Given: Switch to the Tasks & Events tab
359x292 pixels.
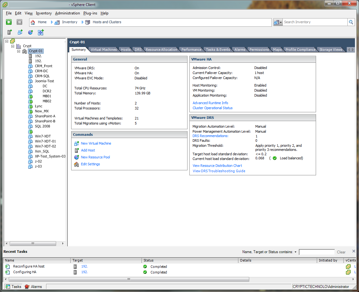Looking at the screenshot, I should tap(218, 50).
